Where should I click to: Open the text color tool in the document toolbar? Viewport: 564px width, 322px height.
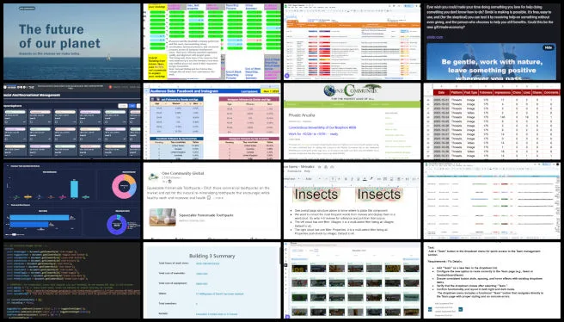click(365, 178)
